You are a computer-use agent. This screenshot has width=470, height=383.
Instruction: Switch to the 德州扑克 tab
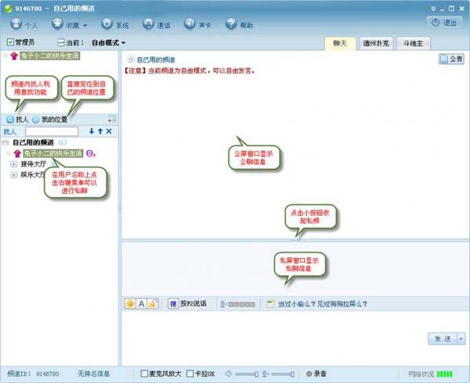pyautogui.click(x=376, y=43)
